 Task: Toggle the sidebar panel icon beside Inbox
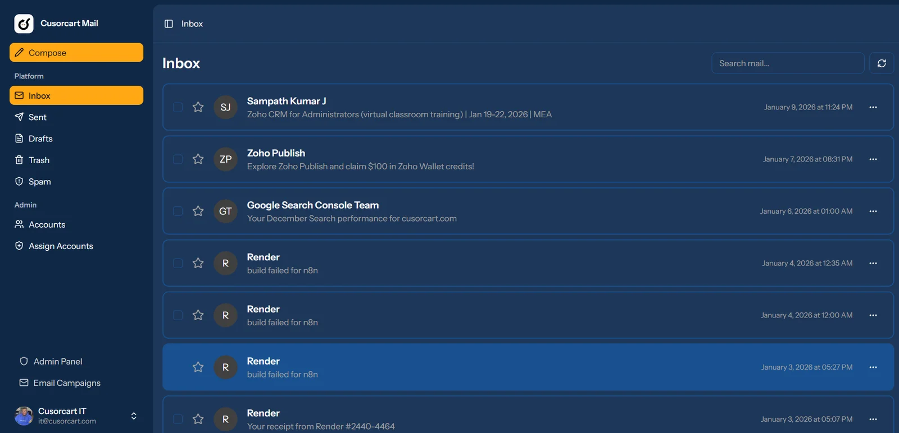169,24
